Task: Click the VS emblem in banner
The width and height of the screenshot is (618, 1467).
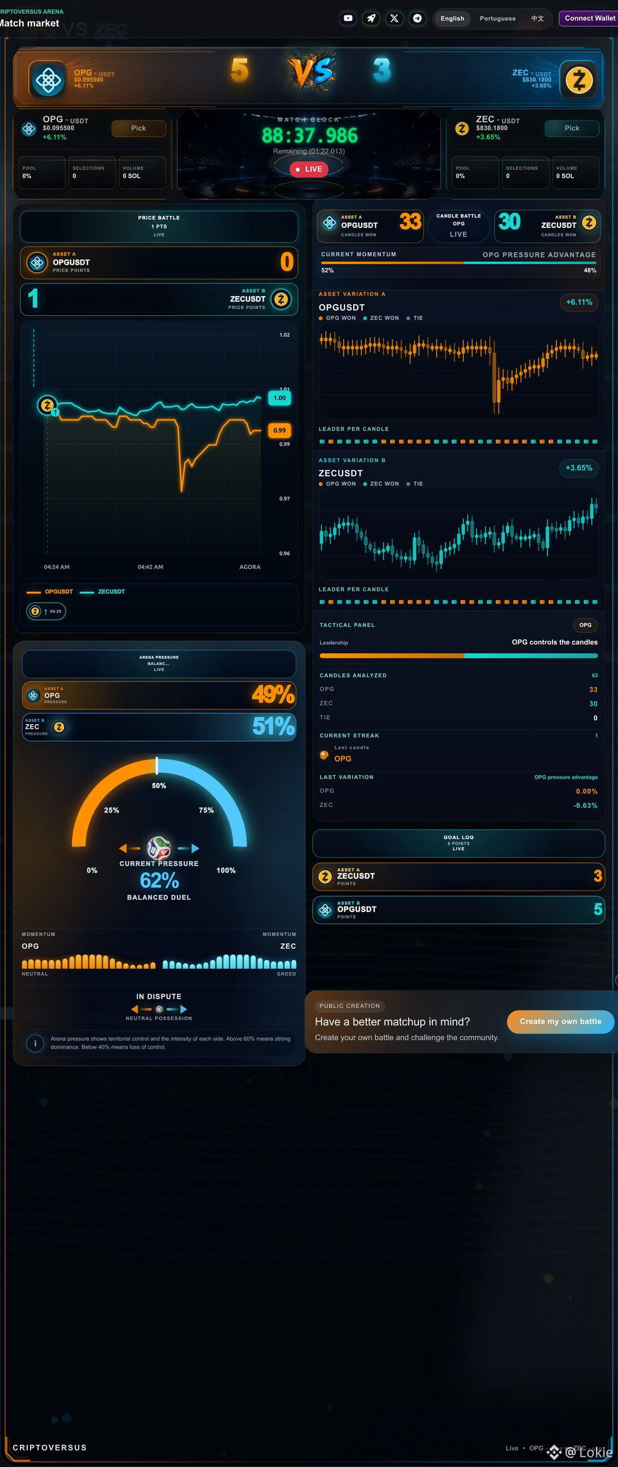Action: 310,71
